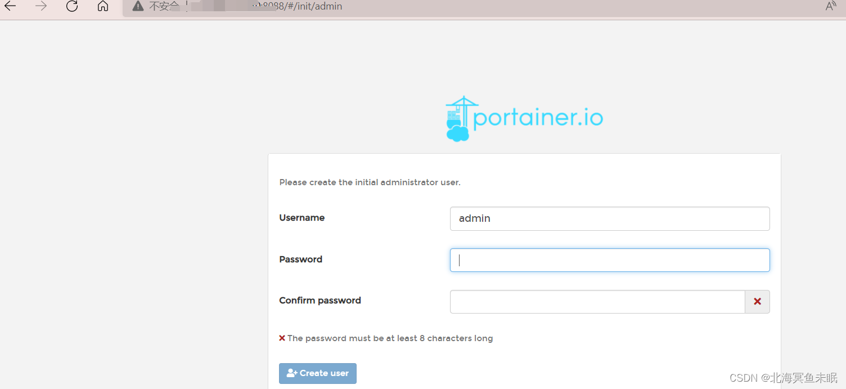Click into the Password input field
846x389 pixels.
[x=610, y=260]
